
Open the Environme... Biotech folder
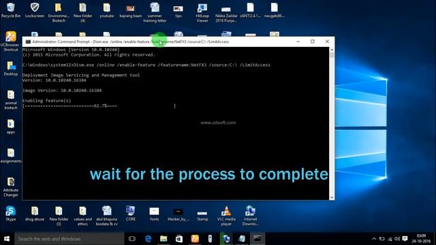click(59, 12)
